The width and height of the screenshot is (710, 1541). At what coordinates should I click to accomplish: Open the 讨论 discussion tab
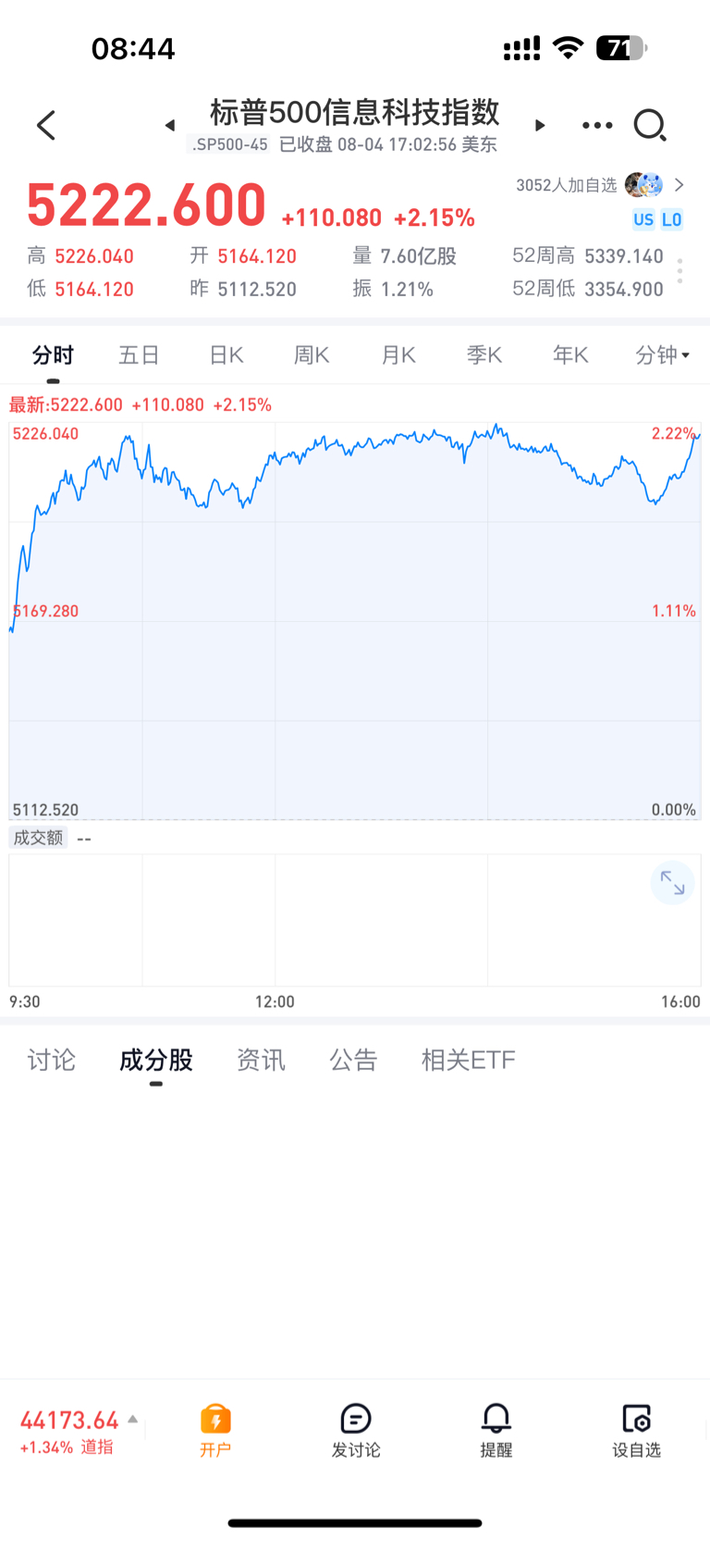click(x=52, y=1060)
